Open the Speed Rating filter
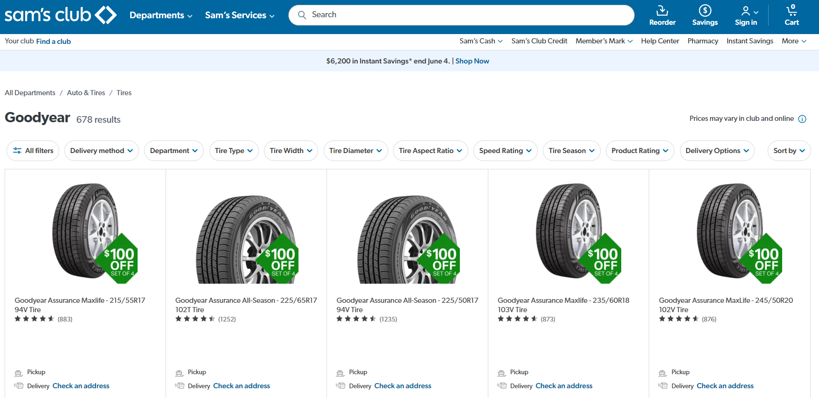 coord(506,151)
